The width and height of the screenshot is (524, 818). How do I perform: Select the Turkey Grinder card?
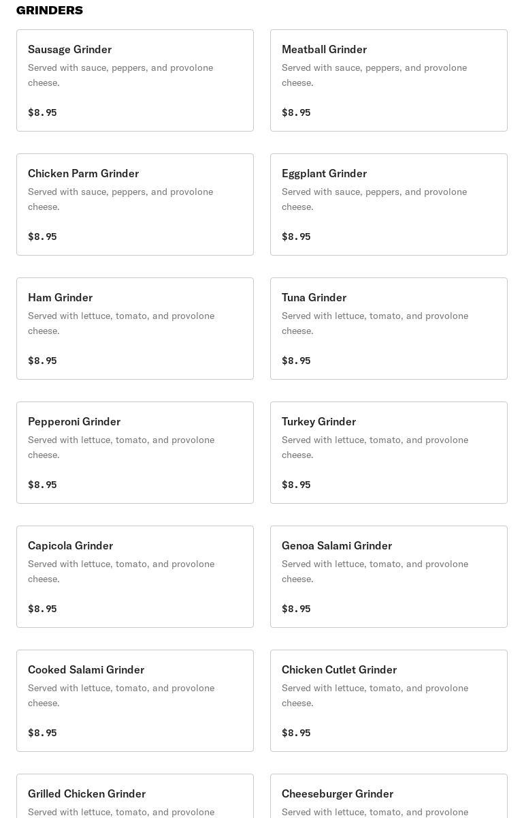point(389,453)
